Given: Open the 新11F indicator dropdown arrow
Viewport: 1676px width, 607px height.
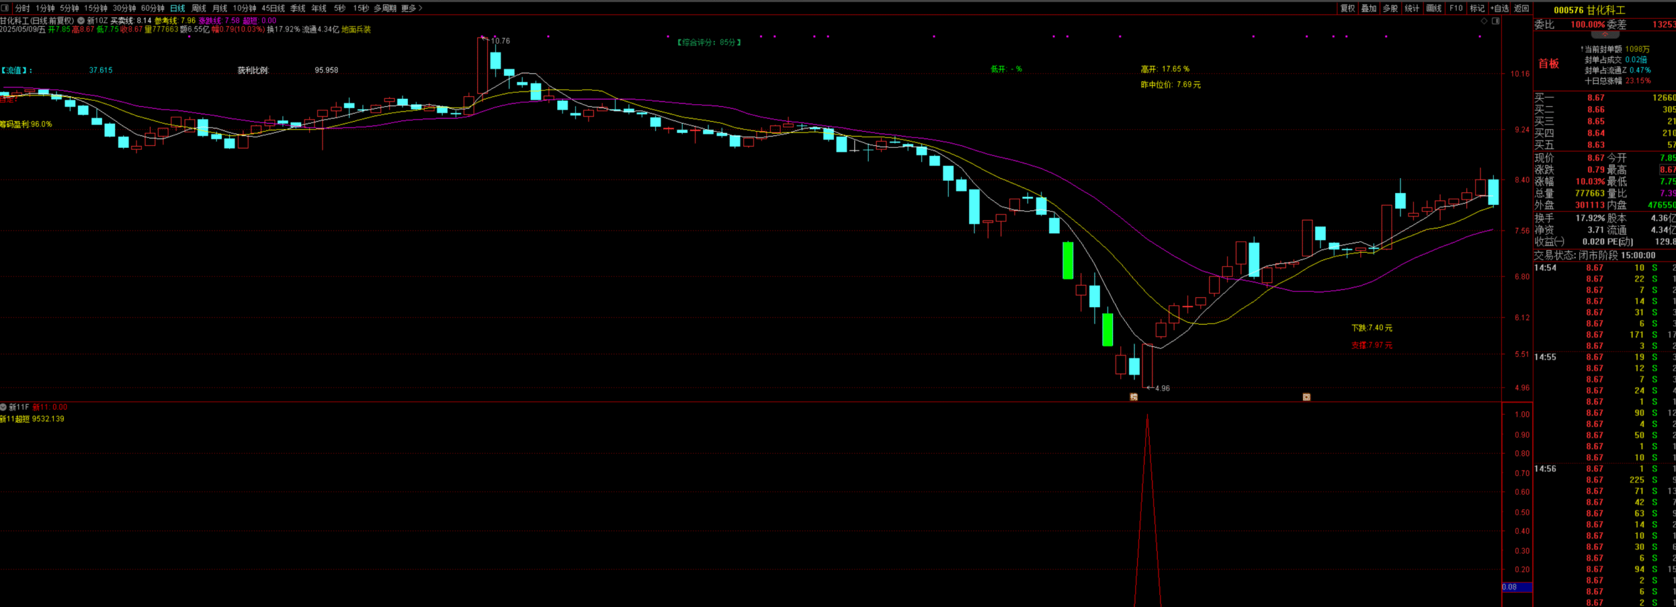Looking at the screenshot, I should tap(4, 407).
